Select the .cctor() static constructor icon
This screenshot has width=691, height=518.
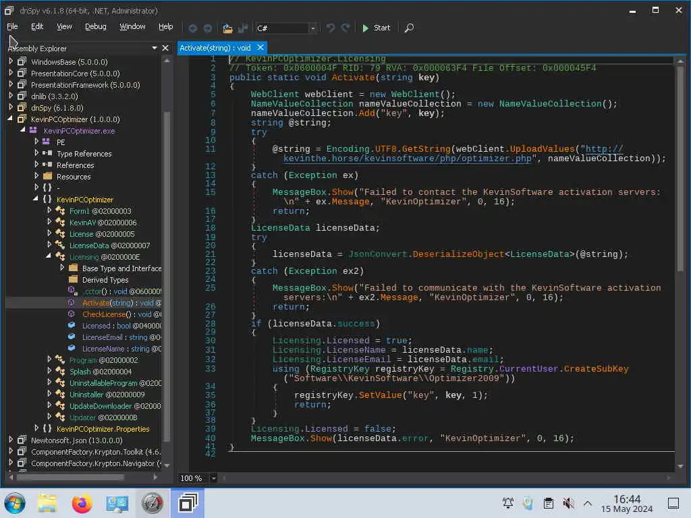pyautogui.click(x=72, y=291)
